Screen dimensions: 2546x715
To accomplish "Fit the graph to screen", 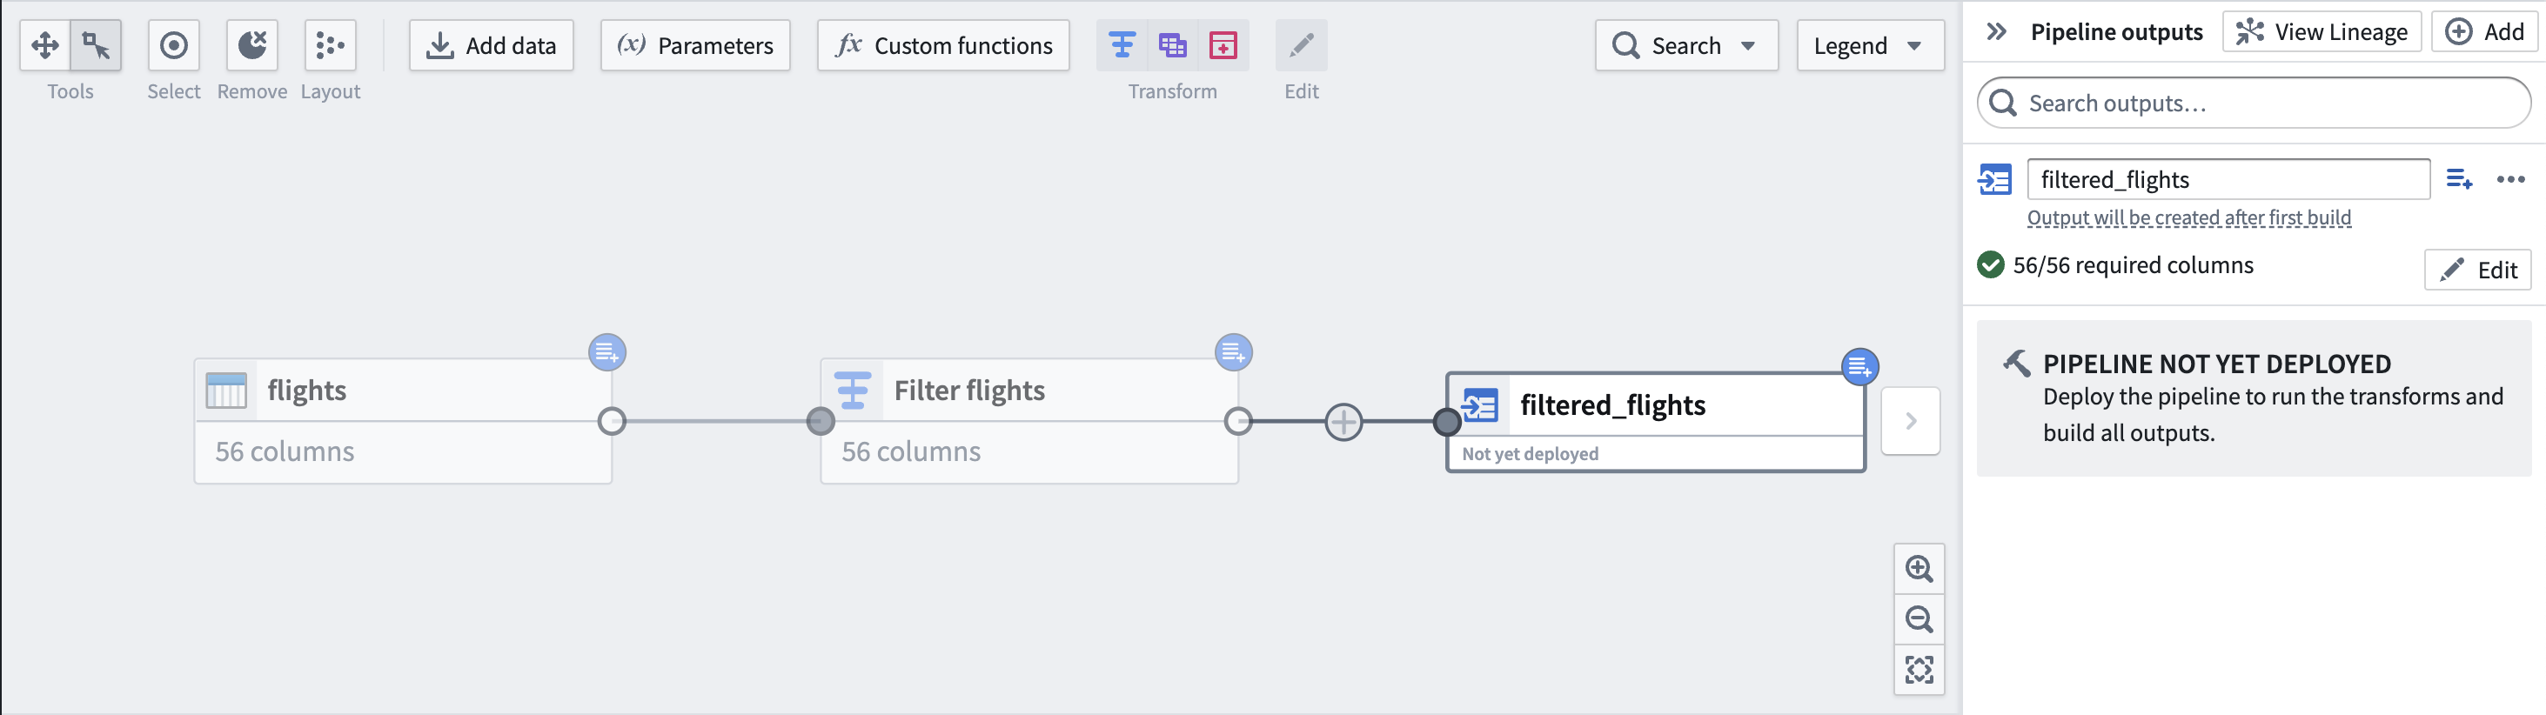I will coord(1919,670).
